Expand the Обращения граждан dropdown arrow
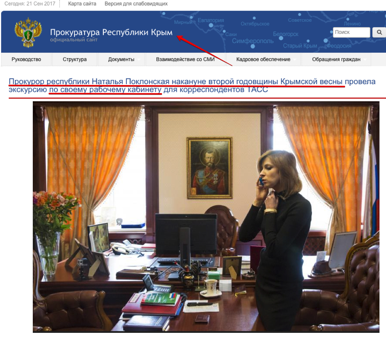 365,60
